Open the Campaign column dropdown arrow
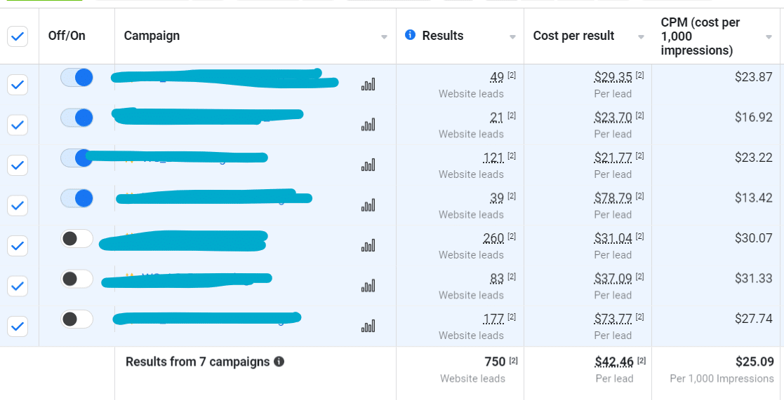 (384, 37)
